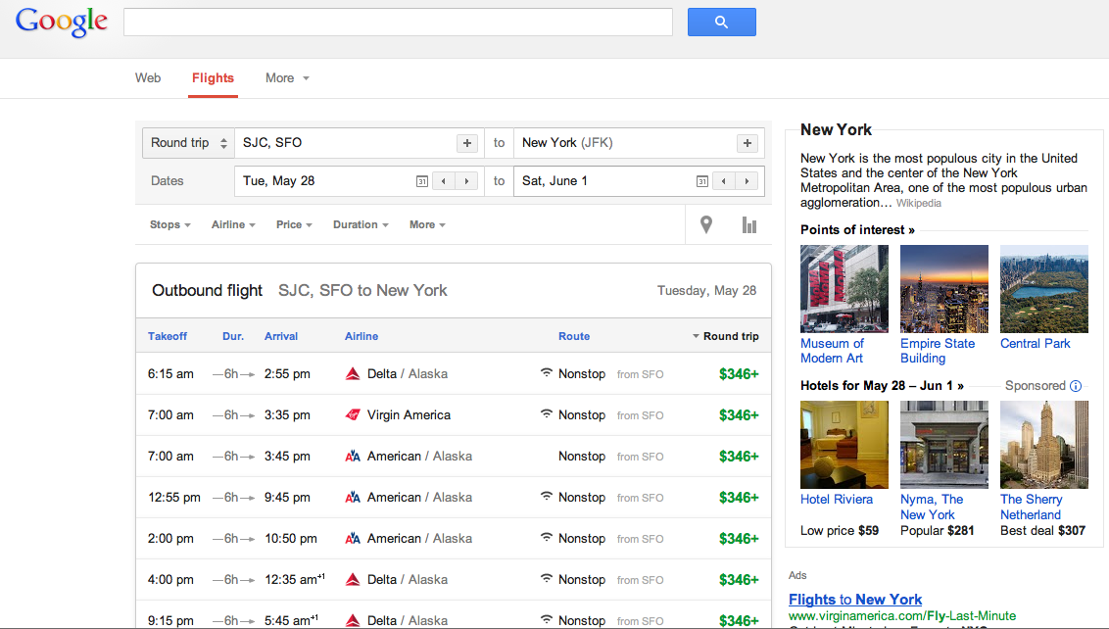Expand the More filters dropdown

point(427,225)
